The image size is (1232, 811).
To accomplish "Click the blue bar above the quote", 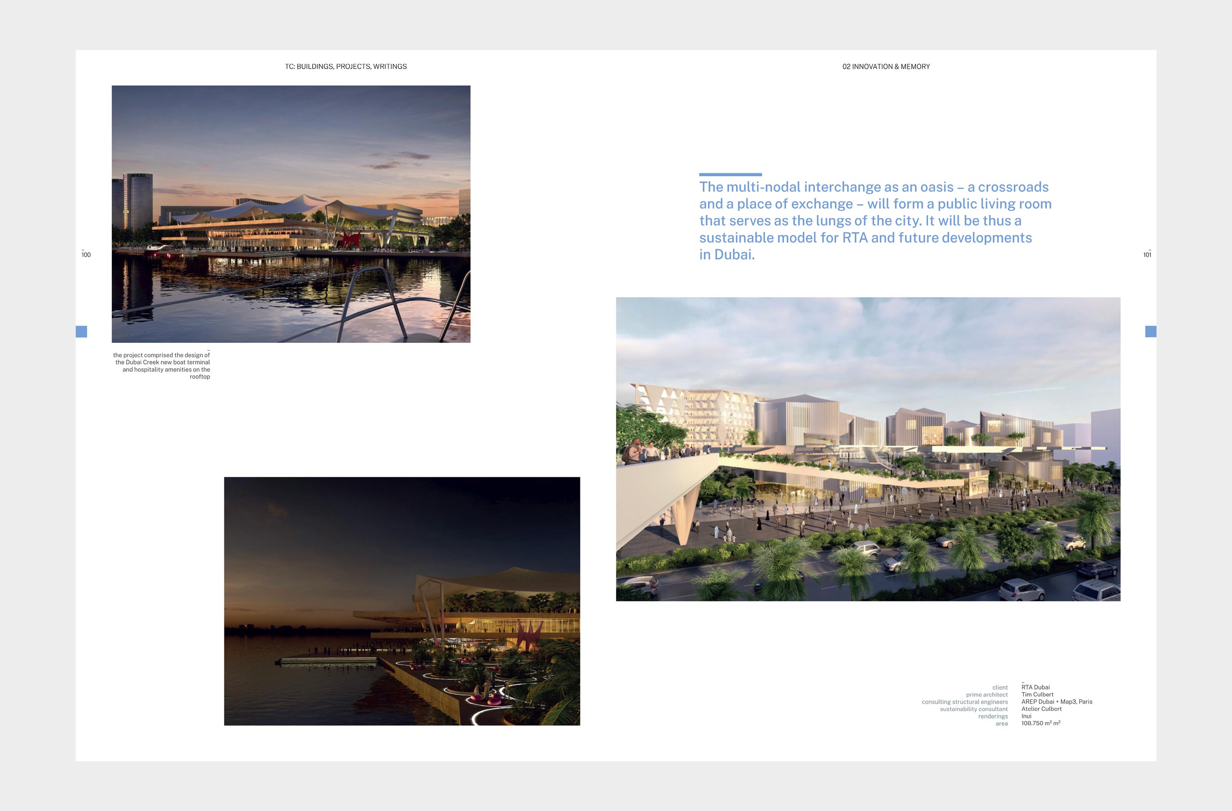I will point(730,174).
